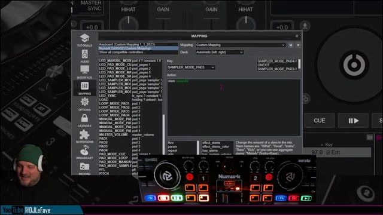Viewport: 383px width, 215px height.
Task: Select Keyboard (Custom Mapping 1_1_2023) device
Action: [138, 44]
